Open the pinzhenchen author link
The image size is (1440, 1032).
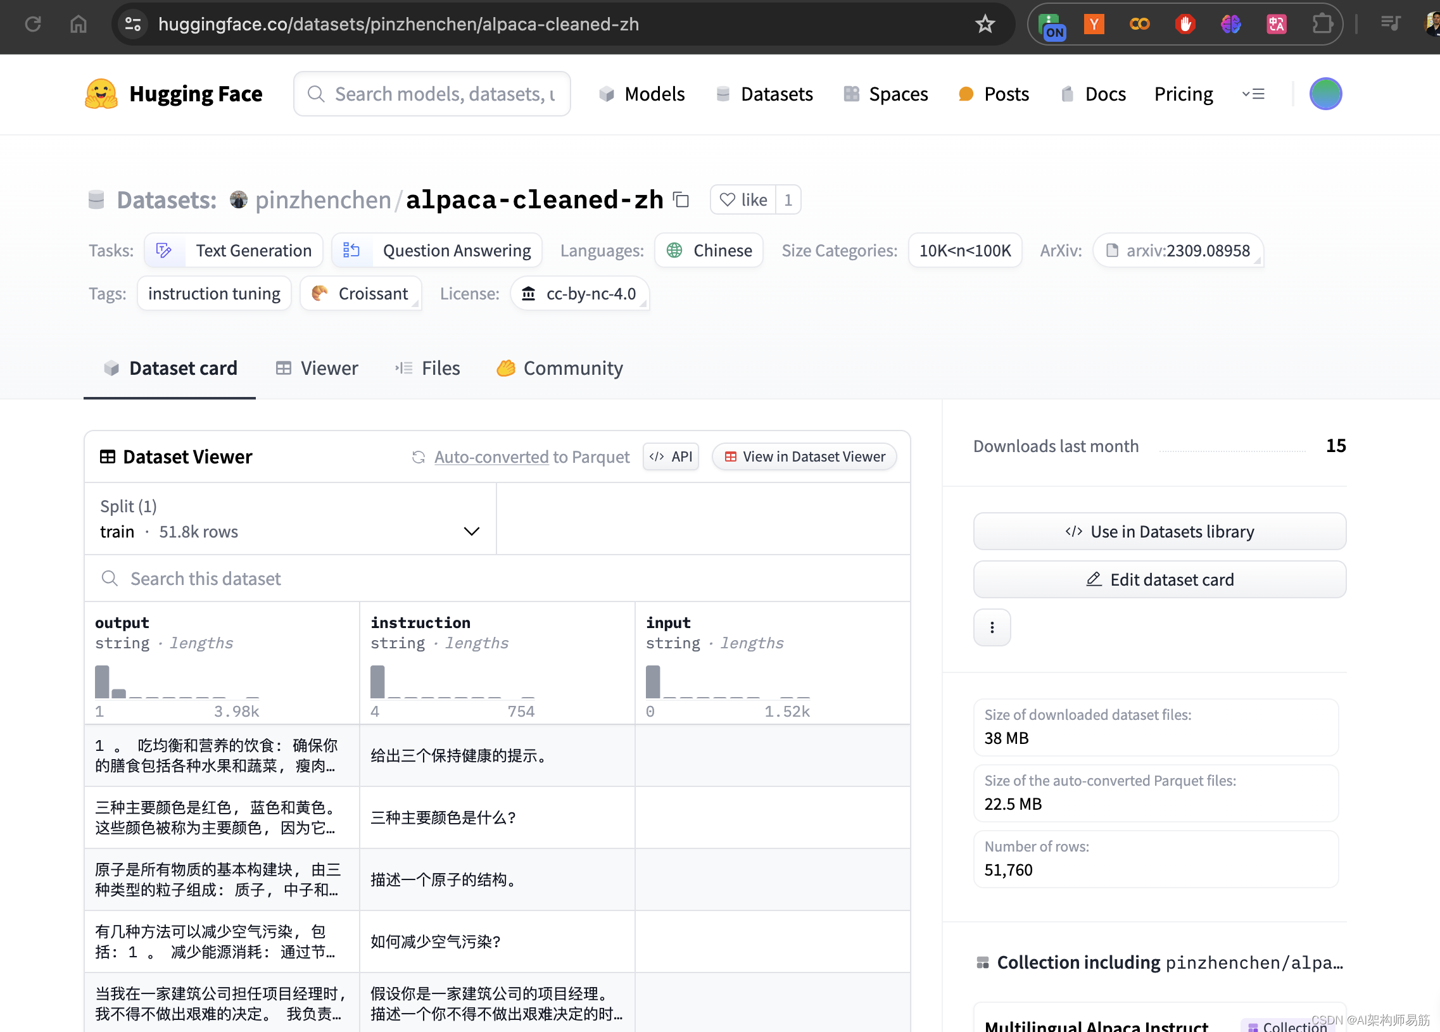tap(322, 200)
